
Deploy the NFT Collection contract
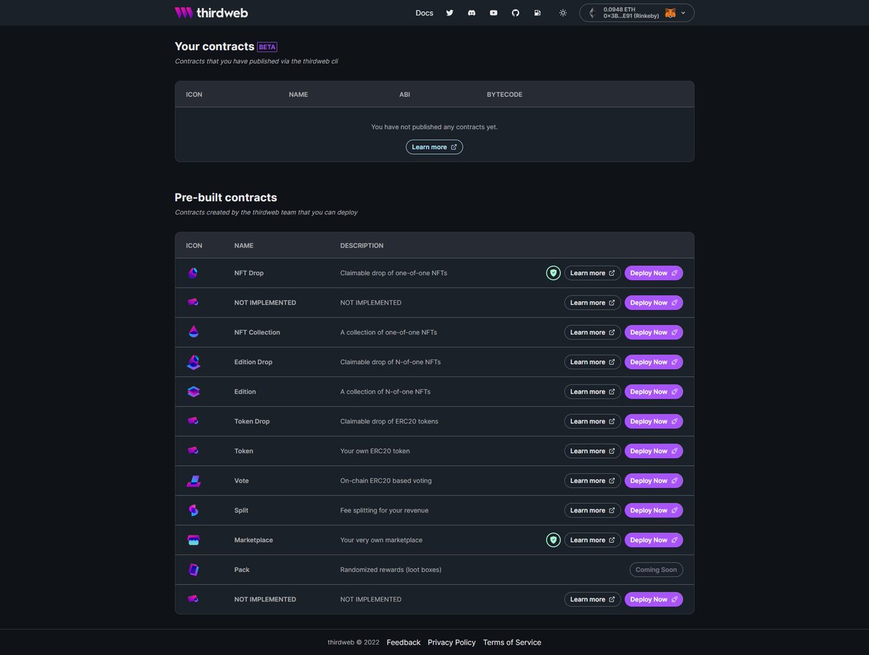[654, 332]
